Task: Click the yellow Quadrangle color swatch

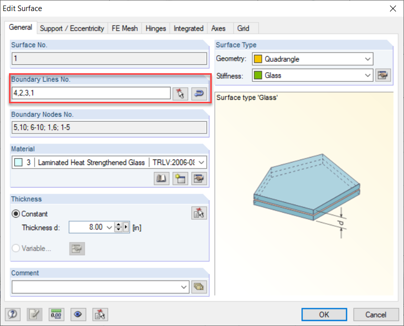Action: 258,59
